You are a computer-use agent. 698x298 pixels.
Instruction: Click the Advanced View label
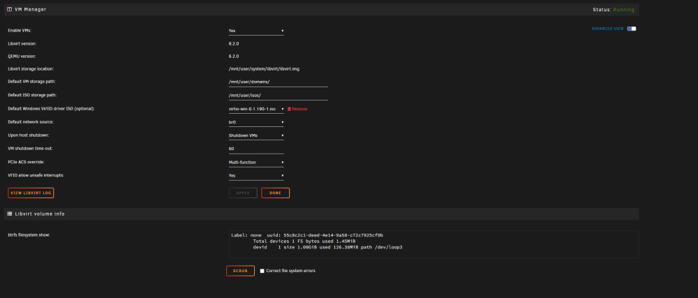point(608,29)
